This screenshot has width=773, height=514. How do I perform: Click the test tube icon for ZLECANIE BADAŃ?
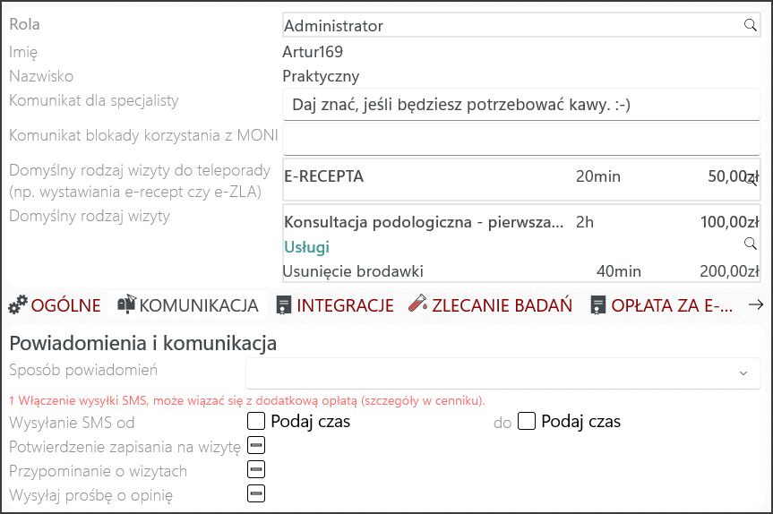pos(418,303)
